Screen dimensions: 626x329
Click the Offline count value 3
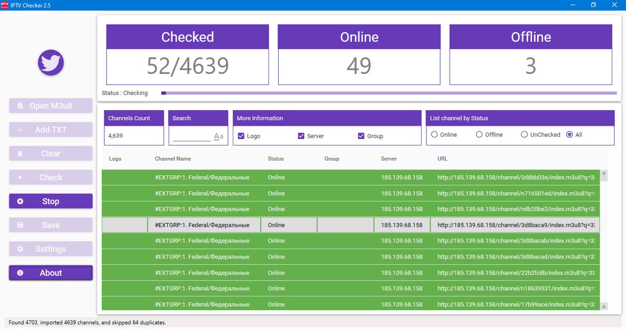[531, 66]
